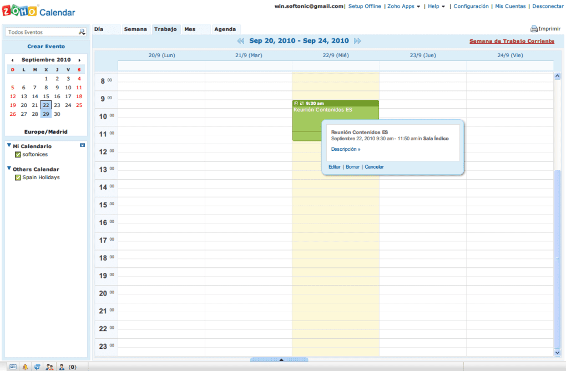
Task: Open Mis Cuentas link
Action: coord(511,6)
